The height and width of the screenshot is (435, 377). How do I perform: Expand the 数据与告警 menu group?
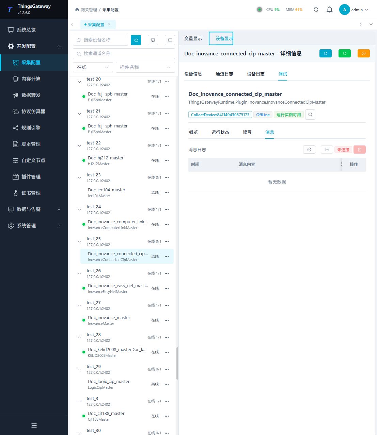tap(34, 209)
